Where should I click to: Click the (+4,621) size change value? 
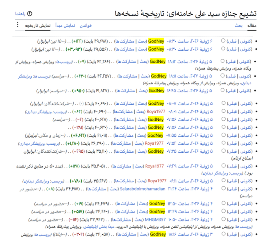point(78,135)
